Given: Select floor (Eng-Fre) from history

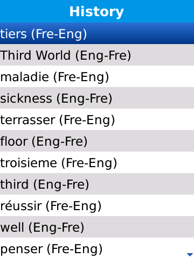Looking at the screenshot, I should pyautogui.click(x=97, y=141).
